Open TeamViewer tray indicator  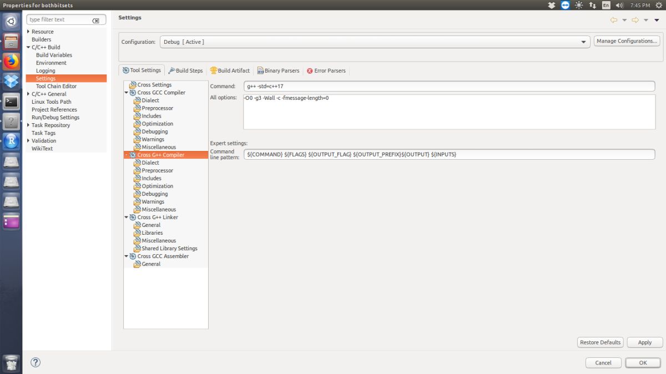(566, 5)
